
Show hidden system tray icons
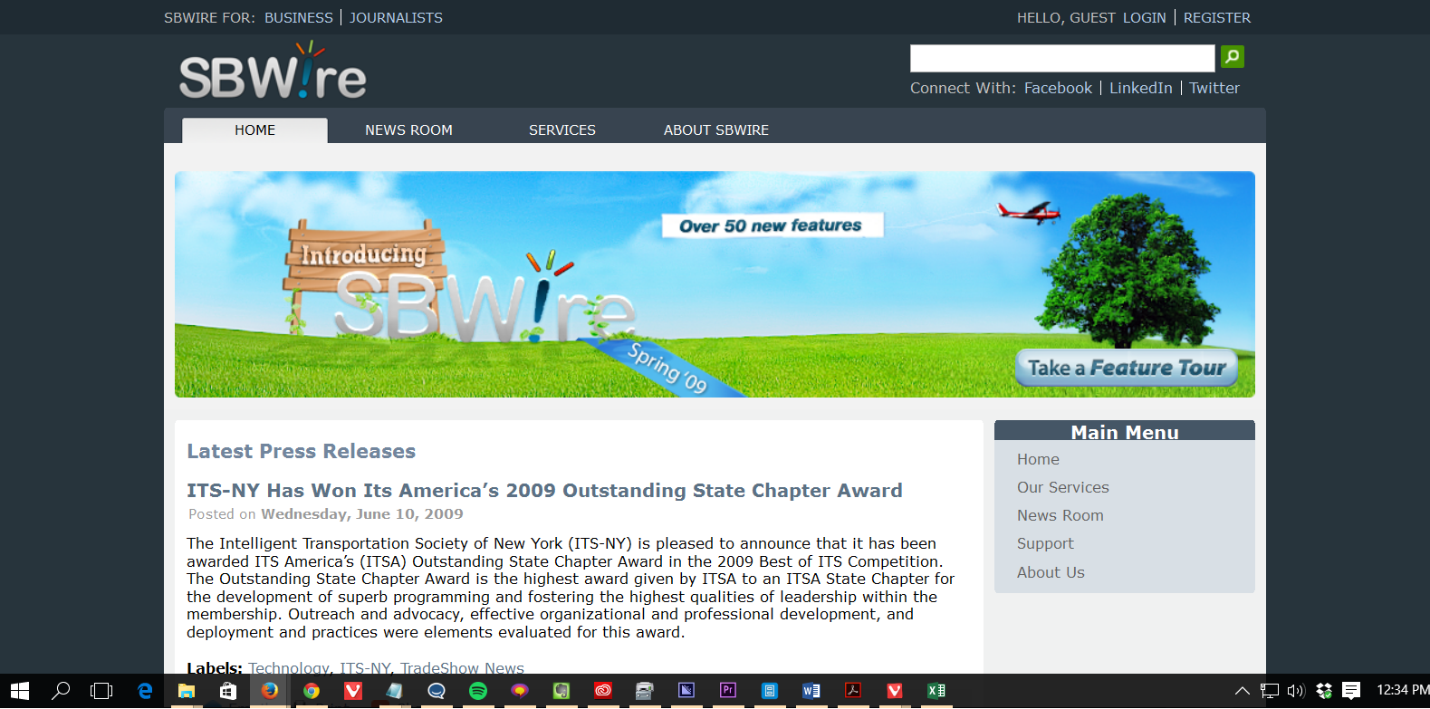pyautogui.click(x=1243, y=691)
